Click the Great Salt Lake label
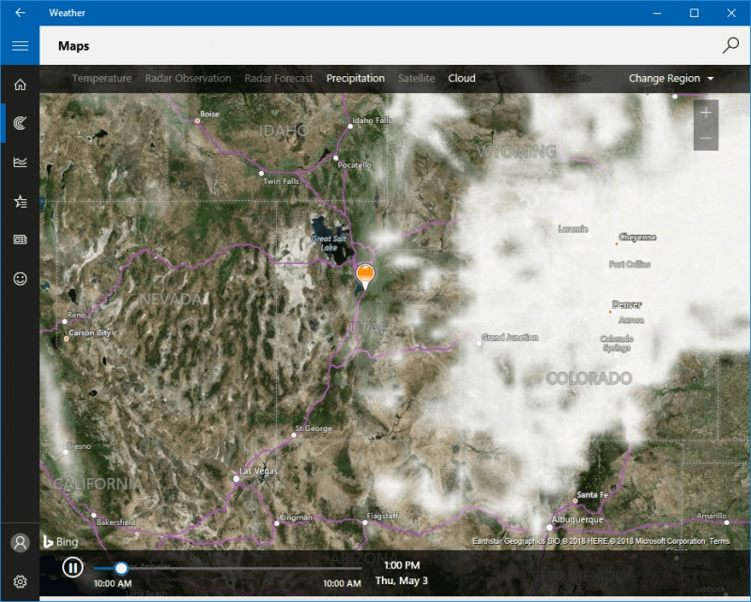The height and width of the screenshot is (602, 751). 329,243
